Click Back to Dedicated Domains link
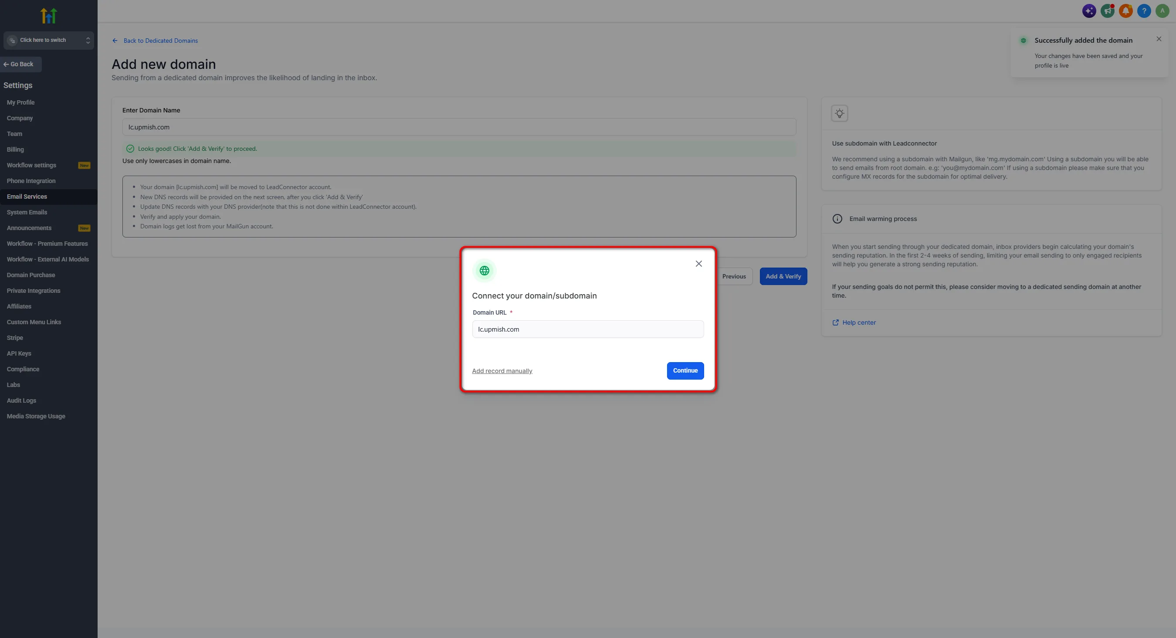1176x638 pixels. click(x=155, y=41)
